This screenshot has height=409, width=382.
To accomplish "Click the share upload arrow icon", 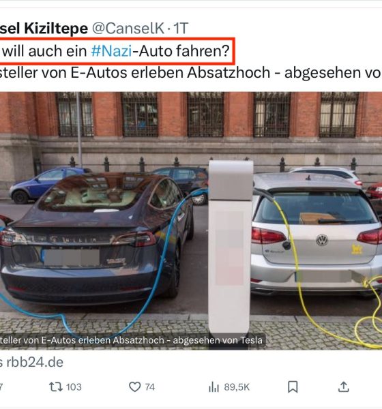I will coord(344,387).
